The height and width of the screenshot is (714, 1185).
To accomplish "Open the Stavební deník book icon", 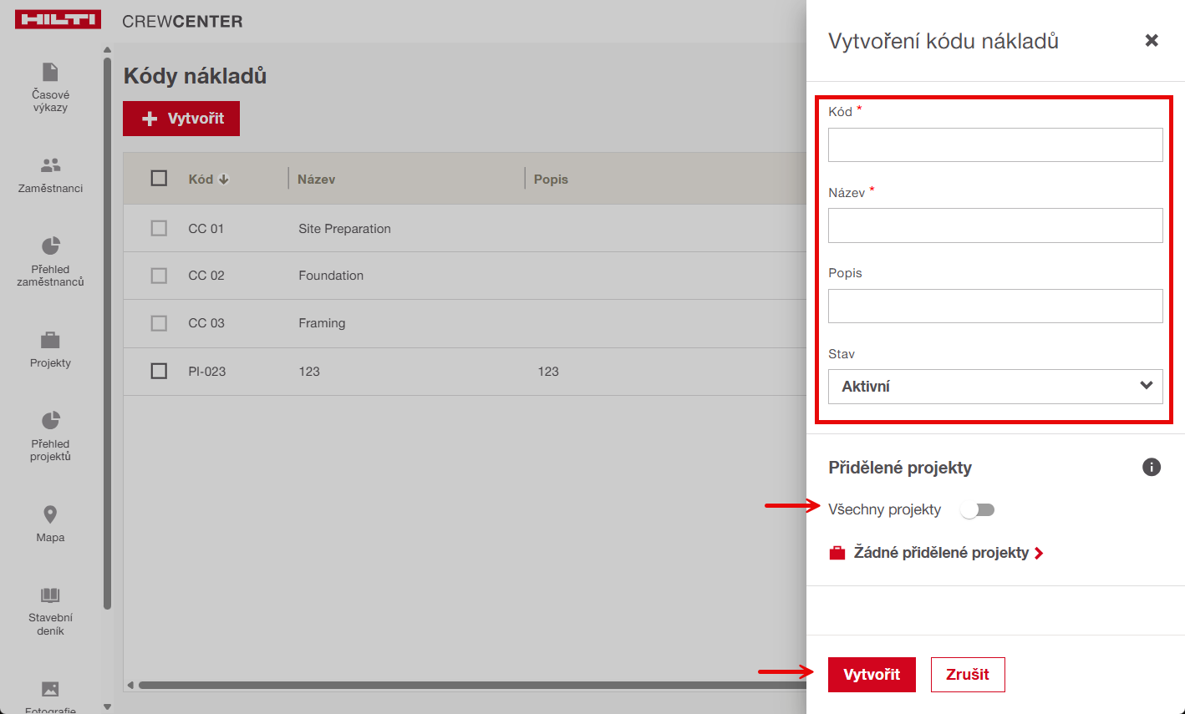I will click(x=50, y=595).
